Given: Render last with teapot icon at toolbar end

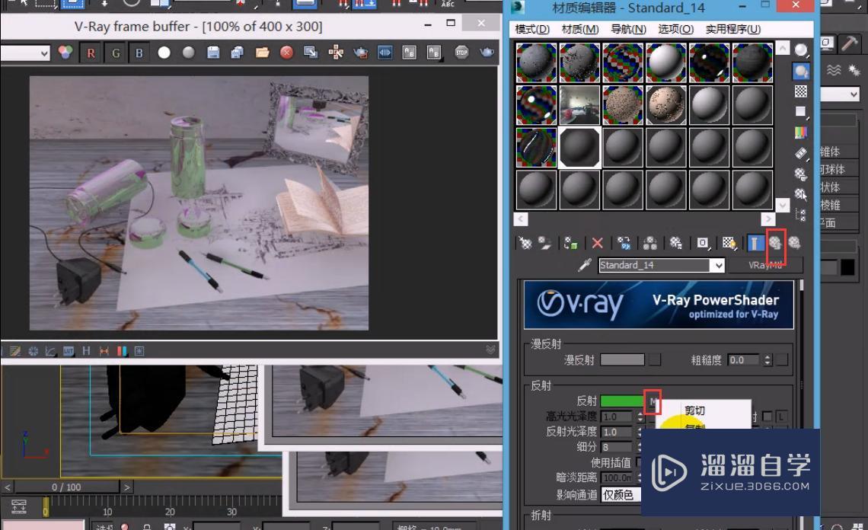Looking at the screenshot, I should pos(487,53).
